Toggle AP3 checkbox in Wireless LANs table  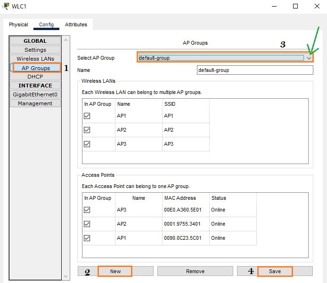click(87, 144)
